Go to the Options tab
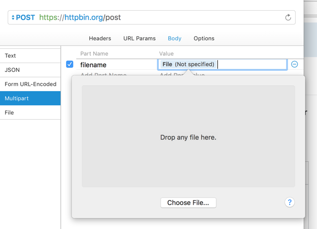This screenshot has width=317, height=229. tap(204, 38)
